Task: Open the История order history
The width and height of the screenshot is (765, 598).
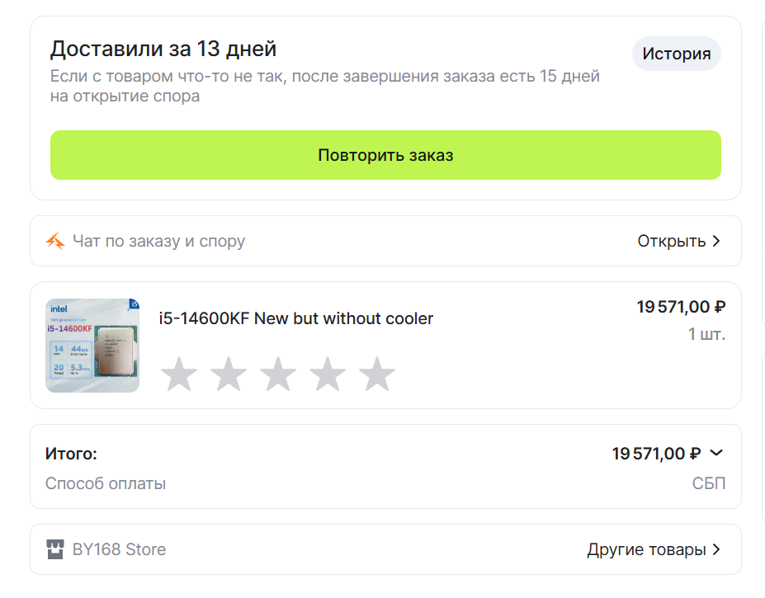Action: tap(676, 54)
